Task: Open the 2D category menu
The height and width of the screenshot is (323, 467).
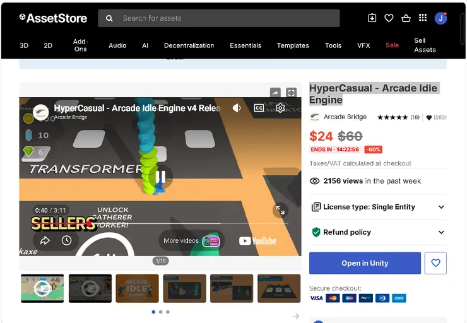Action: click(48, 45)
